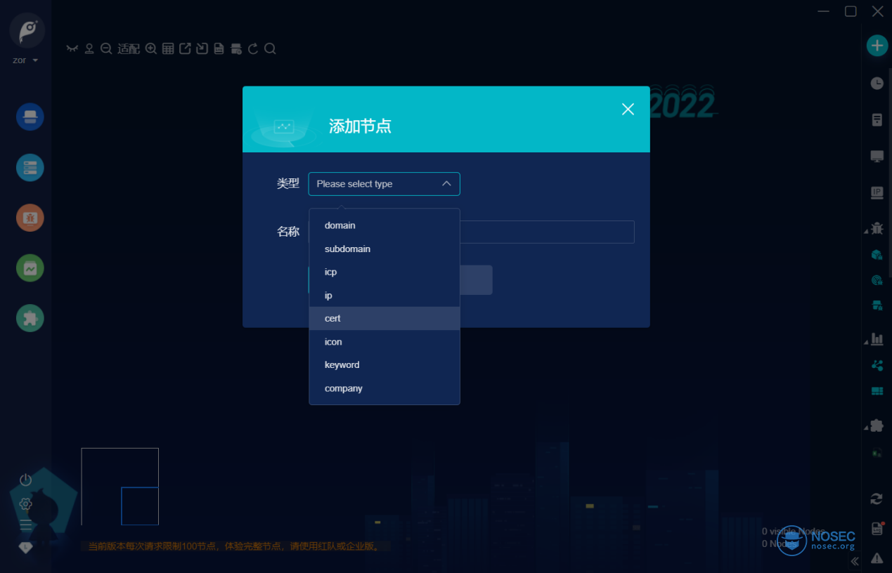Click the zoom out magnifier icon

coord(106,48)
